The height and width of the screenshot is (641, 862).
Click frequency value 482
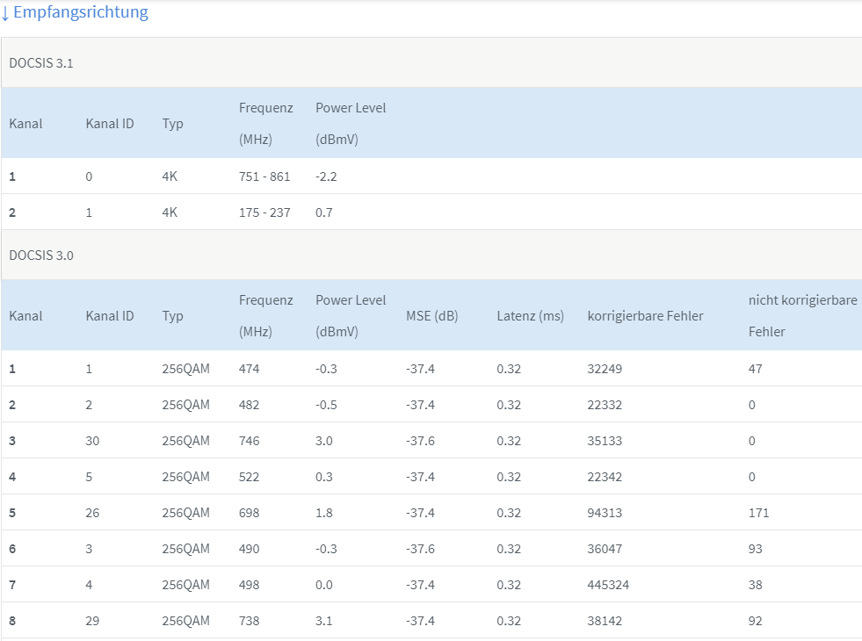(249, 405)
